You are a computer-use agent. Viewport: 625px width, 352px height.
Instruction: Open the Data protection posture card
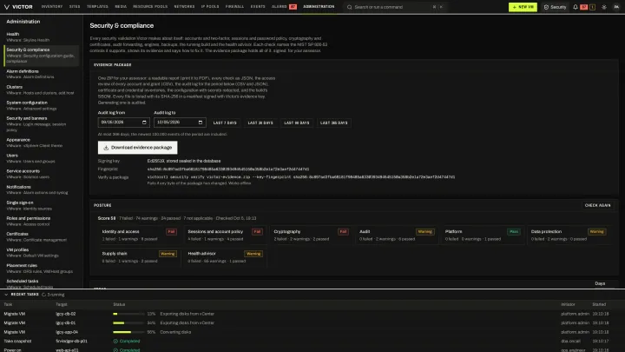pyautogui.click(x=569, y=235)
